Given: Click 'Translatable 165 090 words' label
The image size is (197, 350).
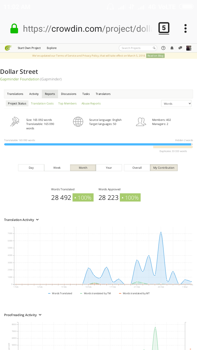Looking at the screenshot, I should click(19, 140).
